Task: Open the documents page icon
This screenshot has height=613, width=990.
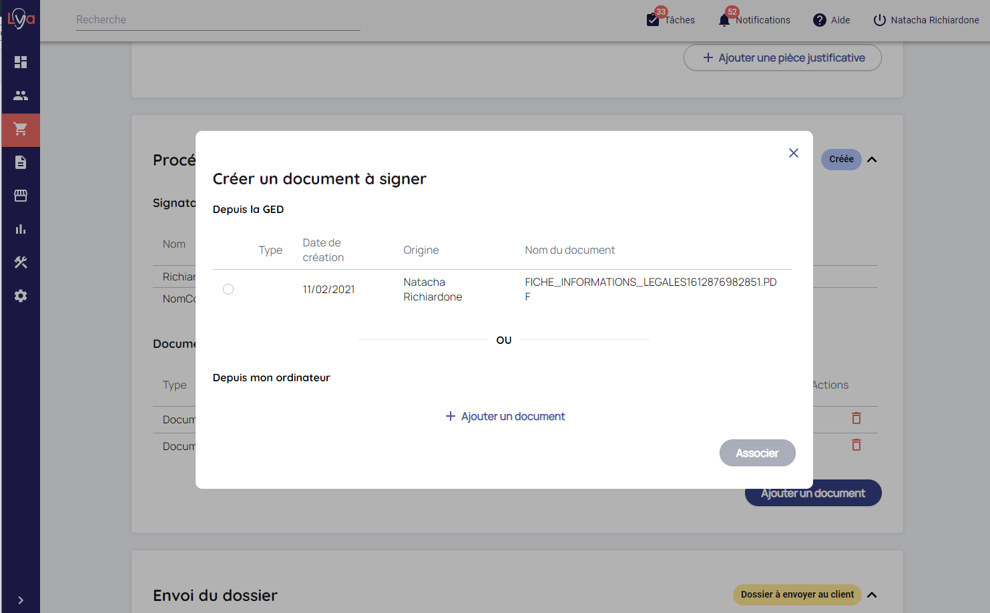Action: pyautogui.click(x=21, y=162)
